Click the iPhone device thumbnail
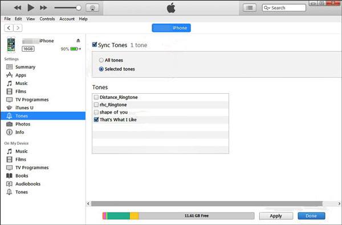The height and width of the screenshot is (225, 342). [x=11, y=45]
